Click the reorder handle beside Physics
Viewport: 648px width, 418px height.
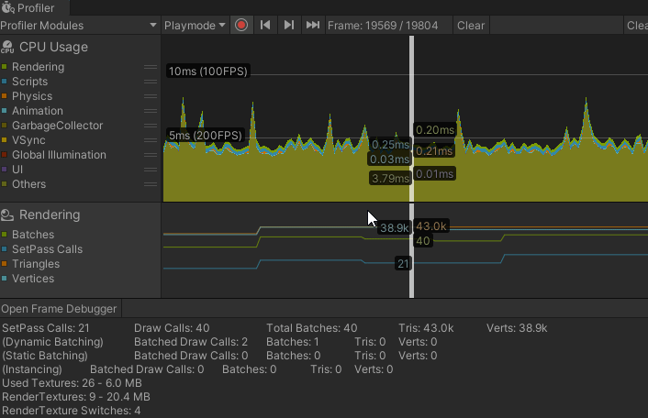coord(151,96)
